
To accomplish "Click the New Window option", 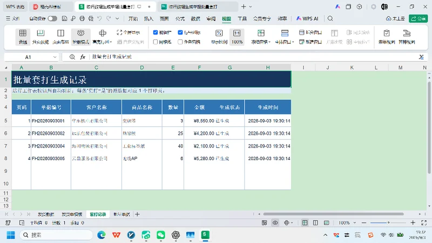I will tap(310, 42).
